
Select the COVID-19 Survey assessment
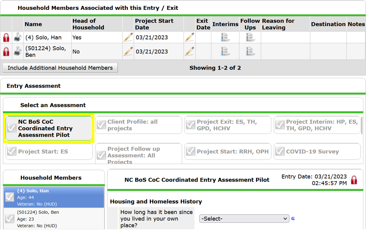point(317,151)
